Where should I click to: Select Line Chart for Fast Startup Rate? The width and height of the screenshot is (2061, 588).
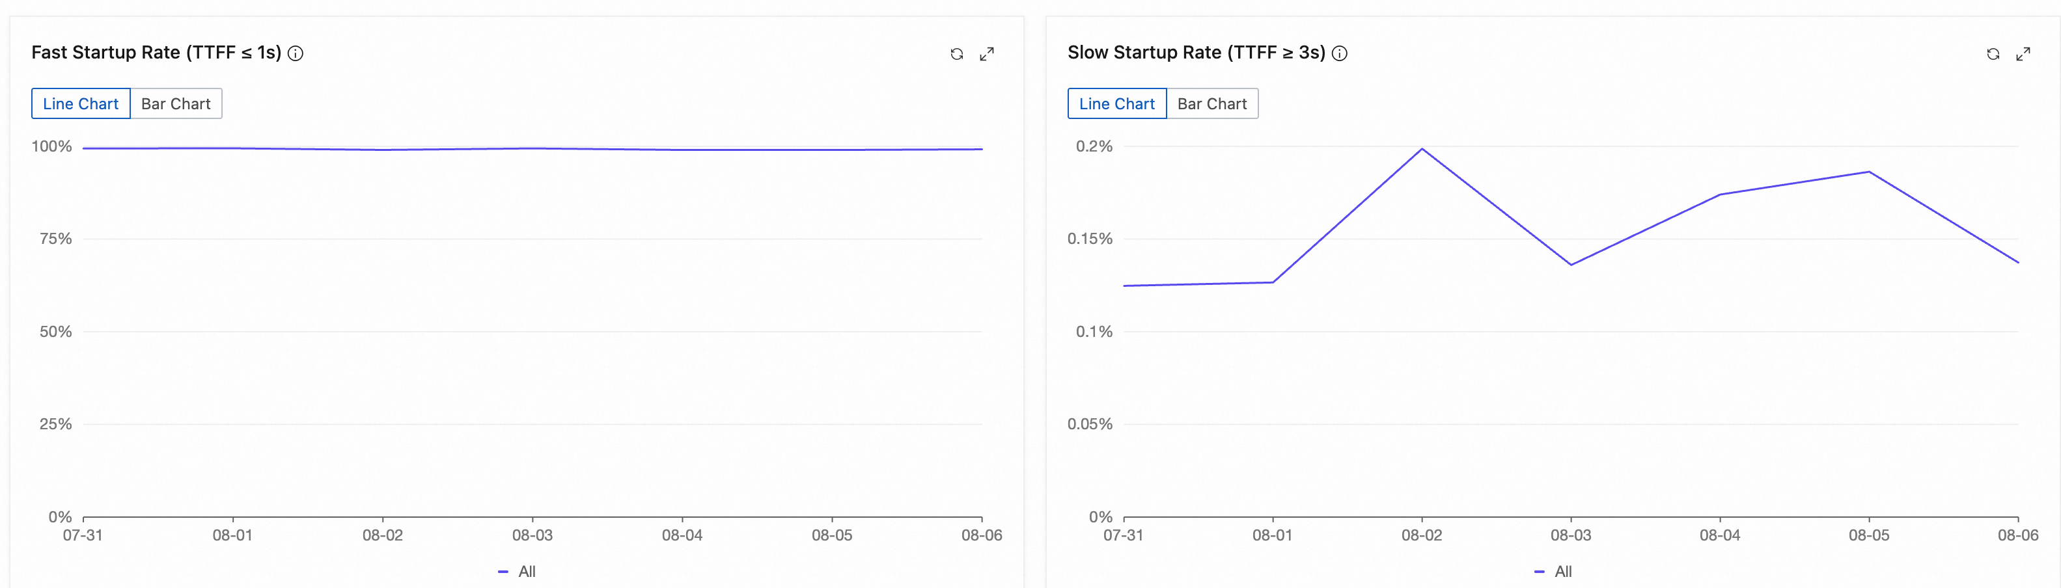coord(81,104)
